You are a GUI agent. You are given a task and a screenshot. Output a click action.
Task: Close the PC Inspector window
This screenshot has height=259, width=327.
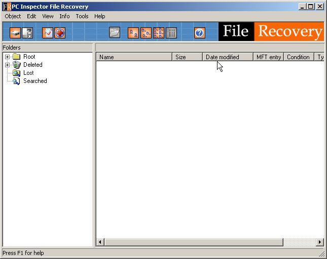coord(320,7)
